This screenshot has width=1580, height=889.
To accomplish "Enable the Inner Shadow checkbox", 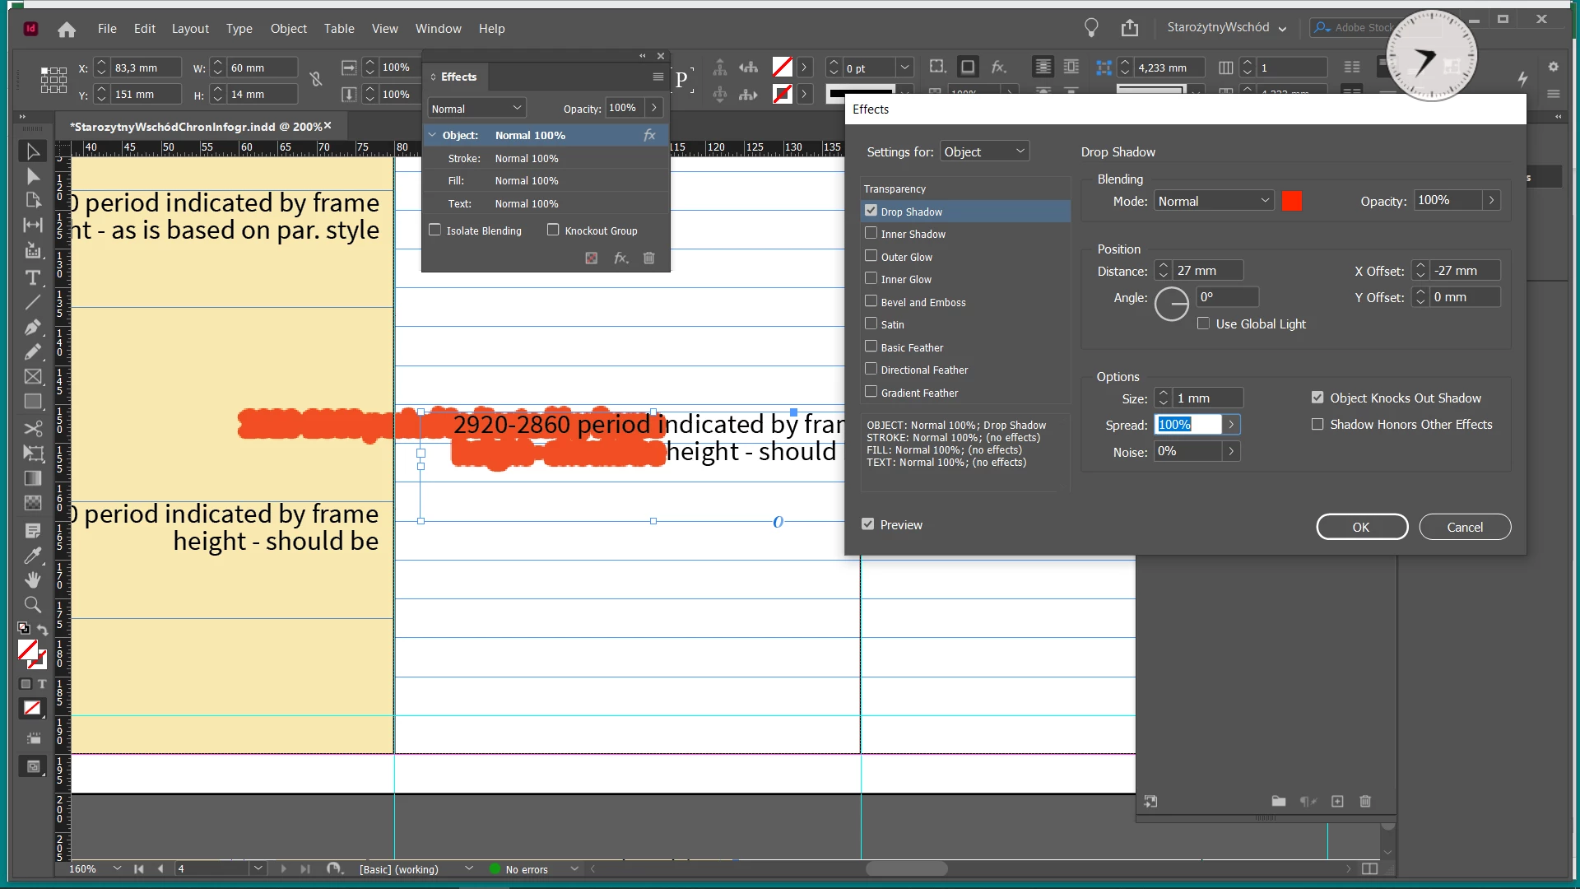I will [871, 234].
